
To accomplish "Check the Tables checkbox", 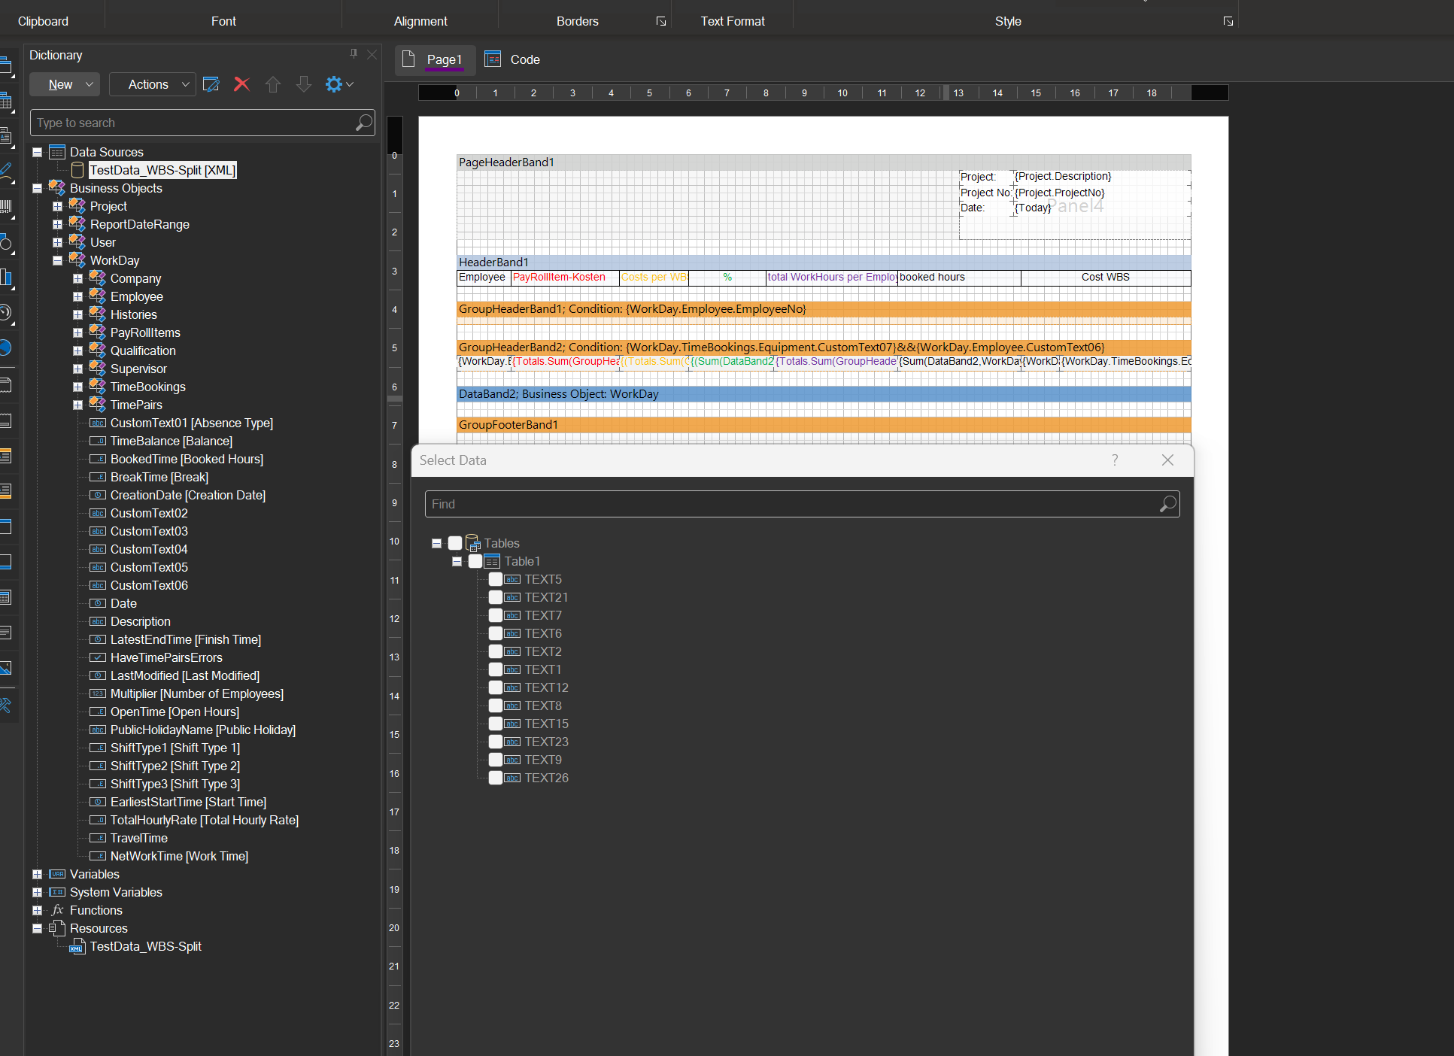I will tap(455, 543).
